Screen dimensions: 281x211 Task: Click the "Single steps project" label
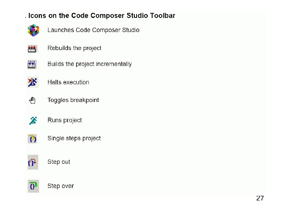tap(74, 138)
